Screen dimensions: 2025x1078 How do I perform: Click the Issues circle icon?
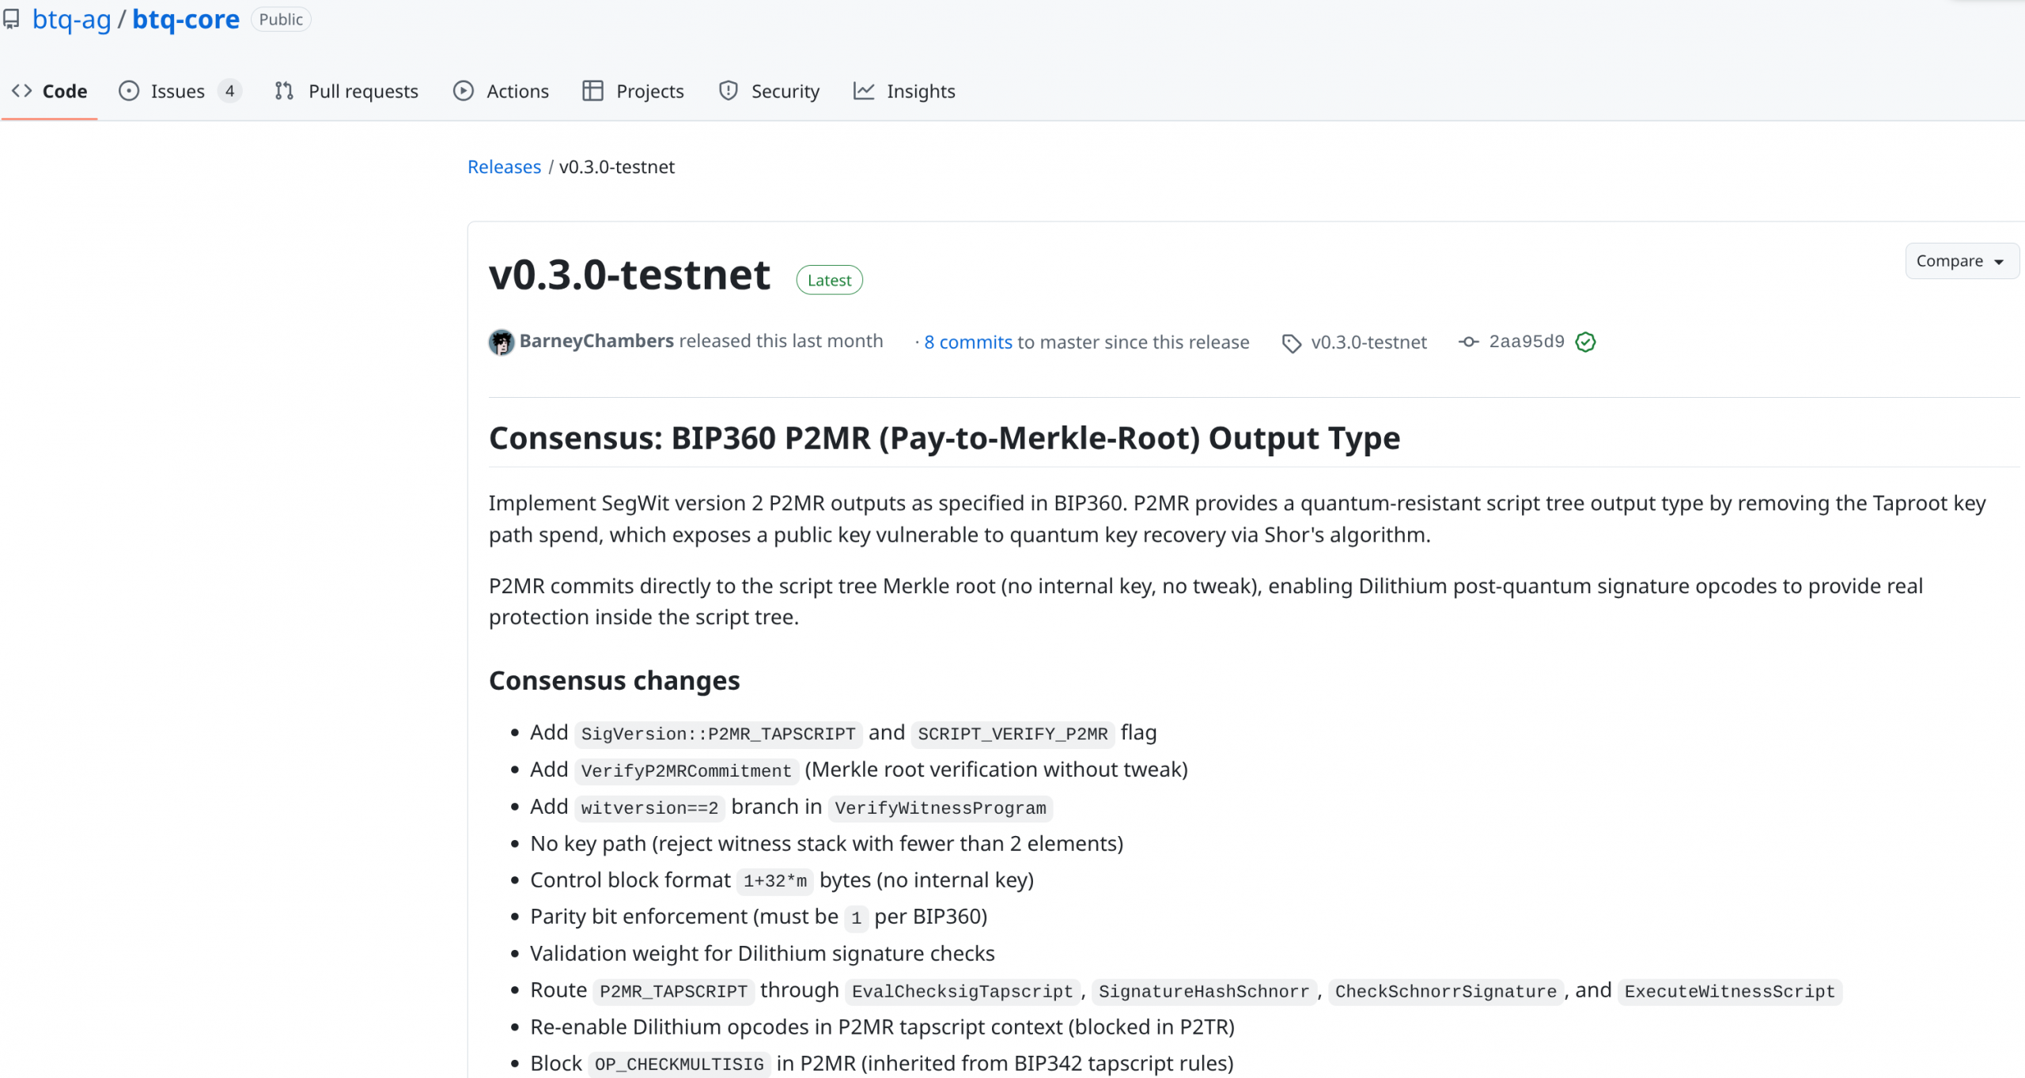129,91
